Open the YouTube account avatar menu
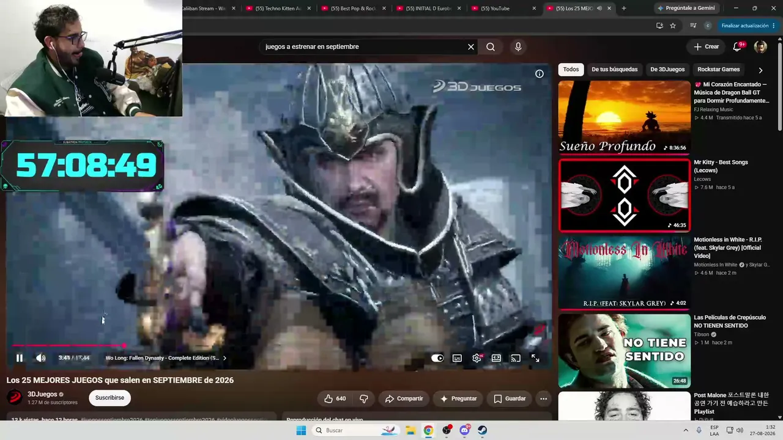783x440 pixels. pos(760,46)
